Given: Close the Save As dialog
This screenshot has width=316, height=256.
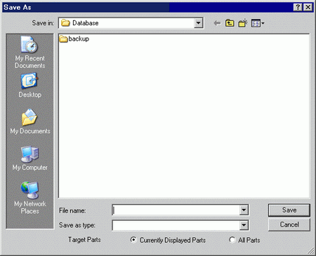Looking at the screenshot, I should click(308, 7).
